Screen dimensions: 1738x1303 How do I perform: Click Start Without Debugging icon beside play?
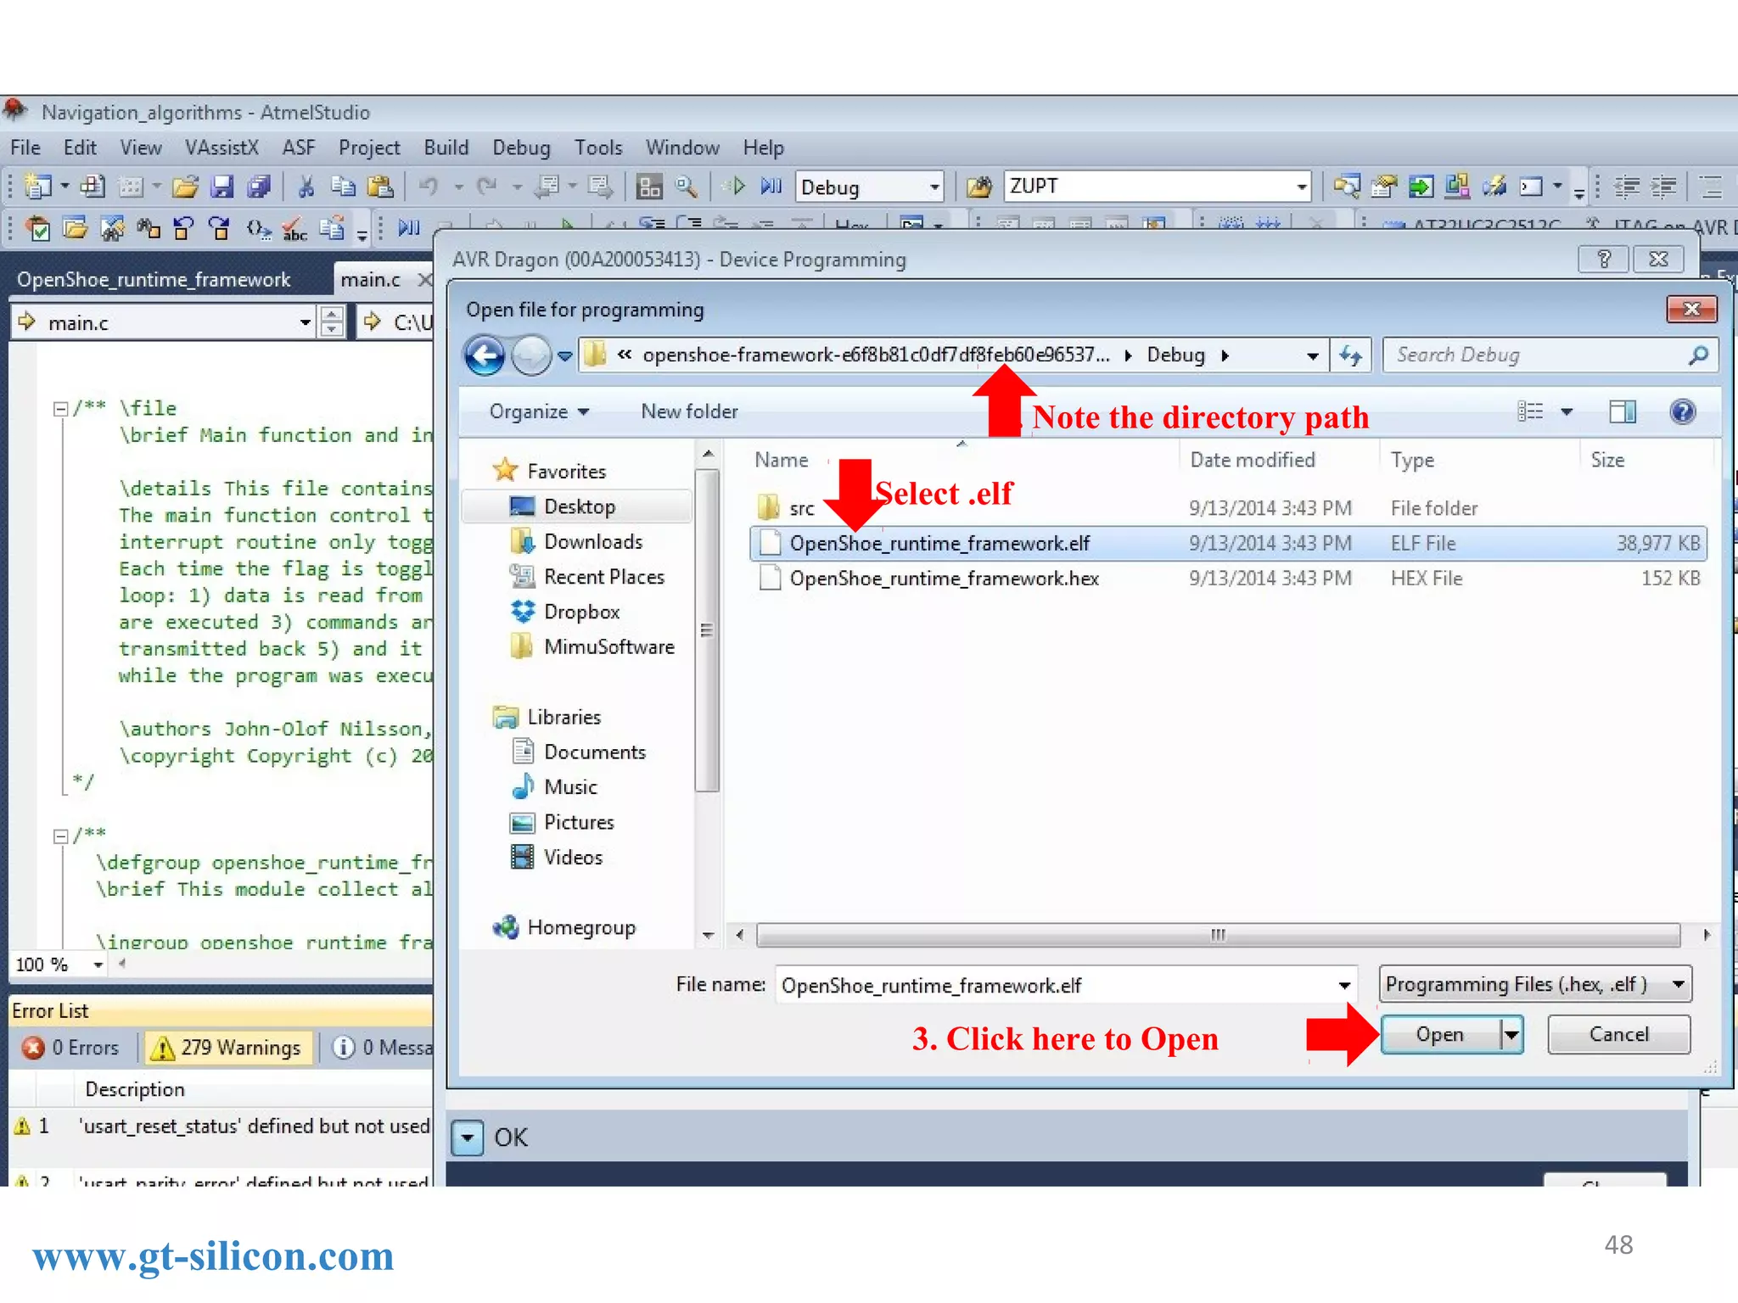771,186
